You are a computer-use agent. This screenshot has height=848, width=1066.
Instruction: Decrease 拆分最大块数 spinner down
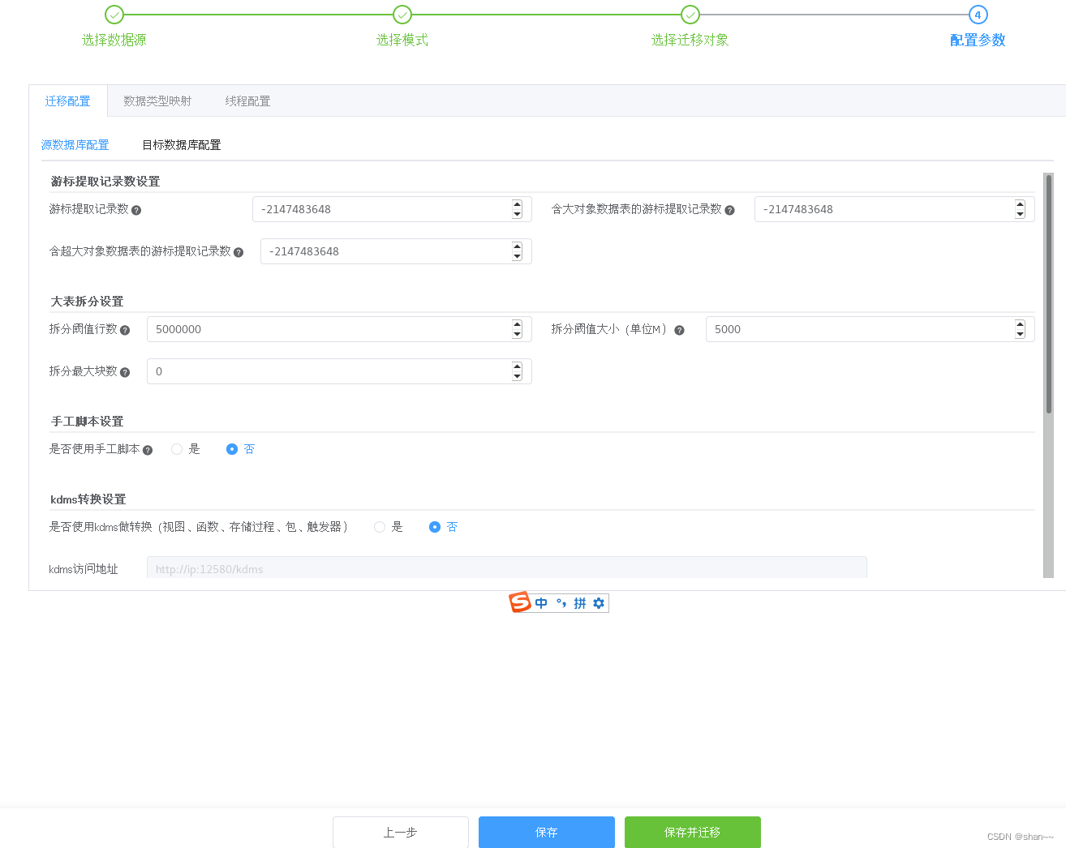517,376
